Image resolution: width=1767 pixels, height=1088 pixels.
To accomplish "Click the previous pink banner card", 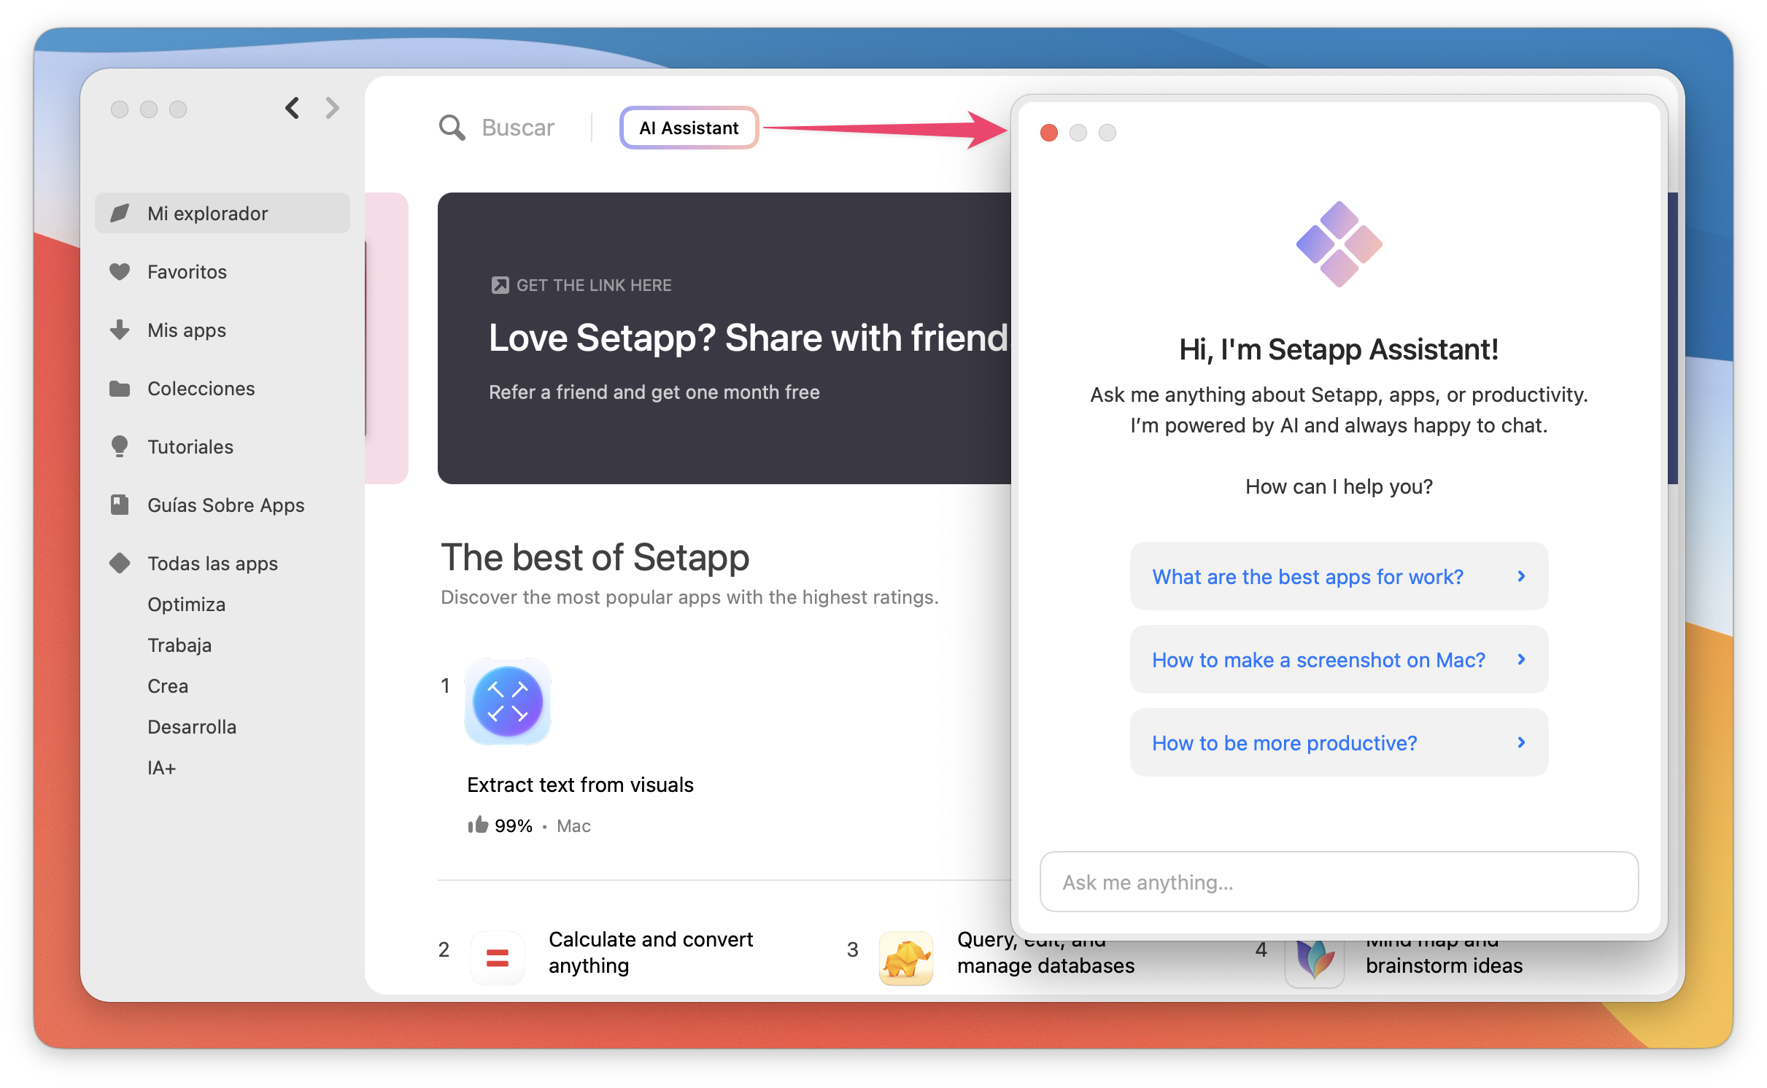I will [387, 338].
